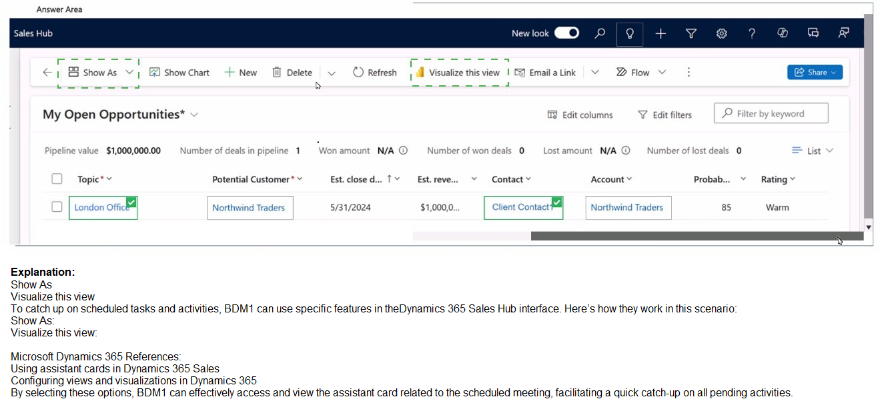Screen dimensions: 882x413
Task: Click the plus quick create icon
Action: pos(660,33)
